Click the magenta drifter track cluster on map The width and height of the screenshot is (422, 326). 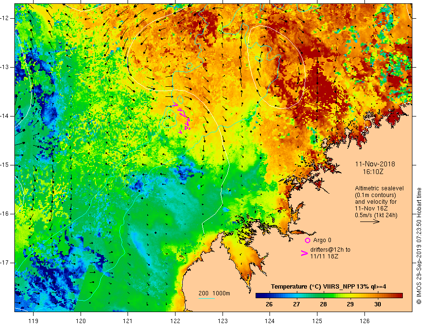[183, 117]
